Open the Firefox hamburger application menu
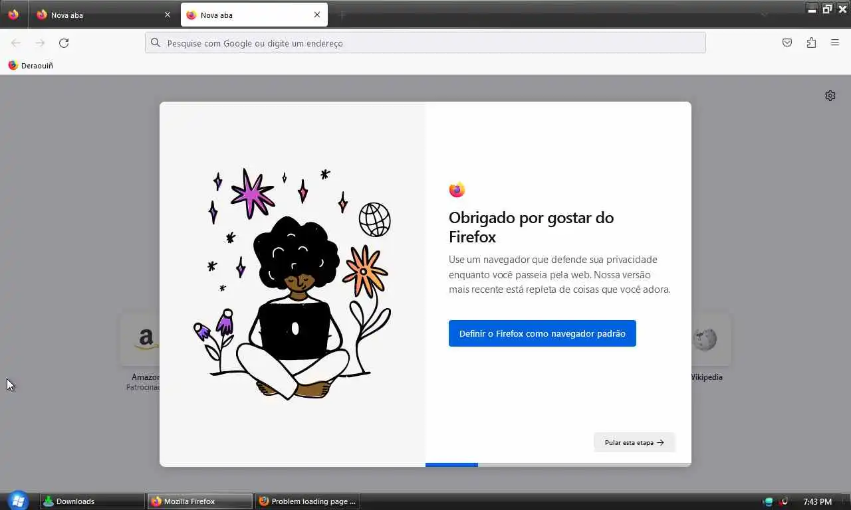Viewport: 851px width, 510px height. click(835, 43)
